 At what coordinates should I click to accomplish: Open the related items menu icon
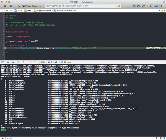(x=2, y=10)
